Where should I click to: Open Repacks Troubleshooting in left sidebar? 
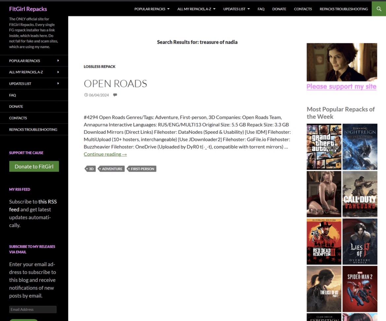click(33, 129)
